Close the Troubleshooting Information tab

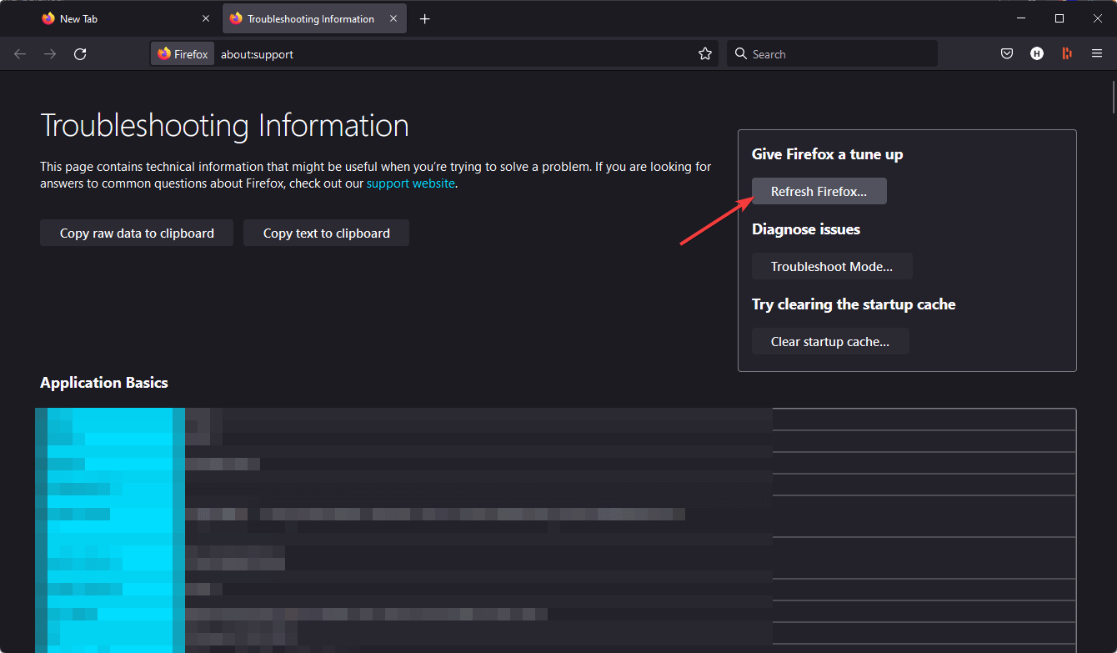coord(393,18)
